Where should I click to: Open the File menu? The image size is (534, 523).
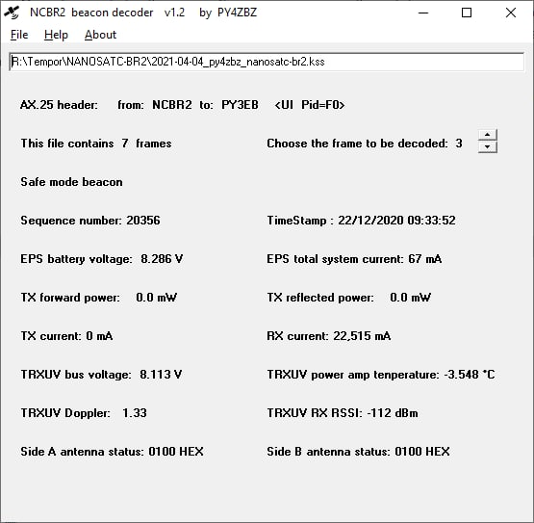point(19,35)
